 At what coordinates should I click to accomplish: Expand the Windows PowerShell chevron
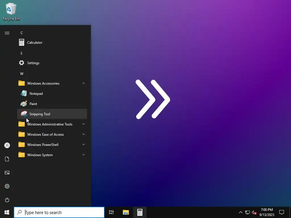tap(84, 144)
